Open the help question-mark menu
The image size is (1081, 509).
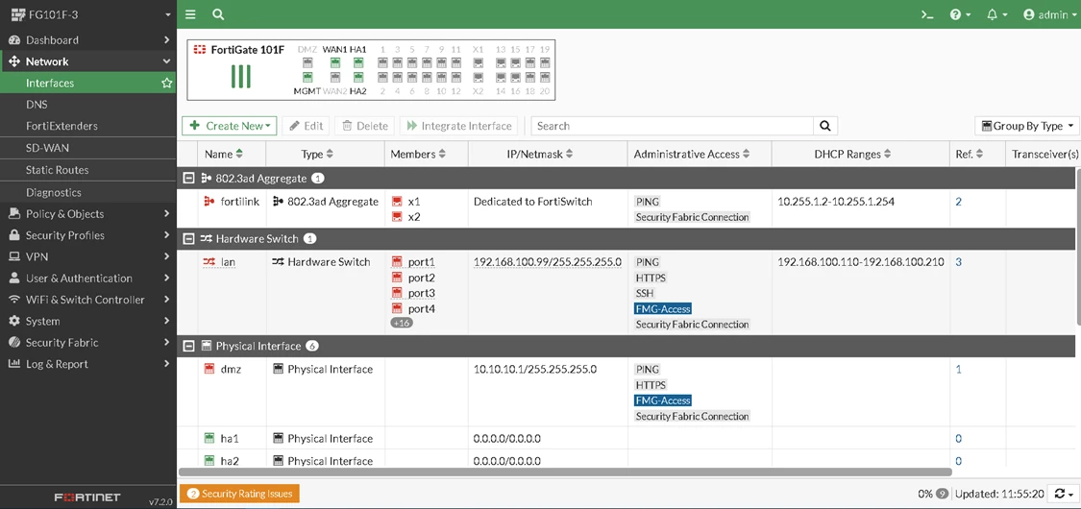(960, 14)
